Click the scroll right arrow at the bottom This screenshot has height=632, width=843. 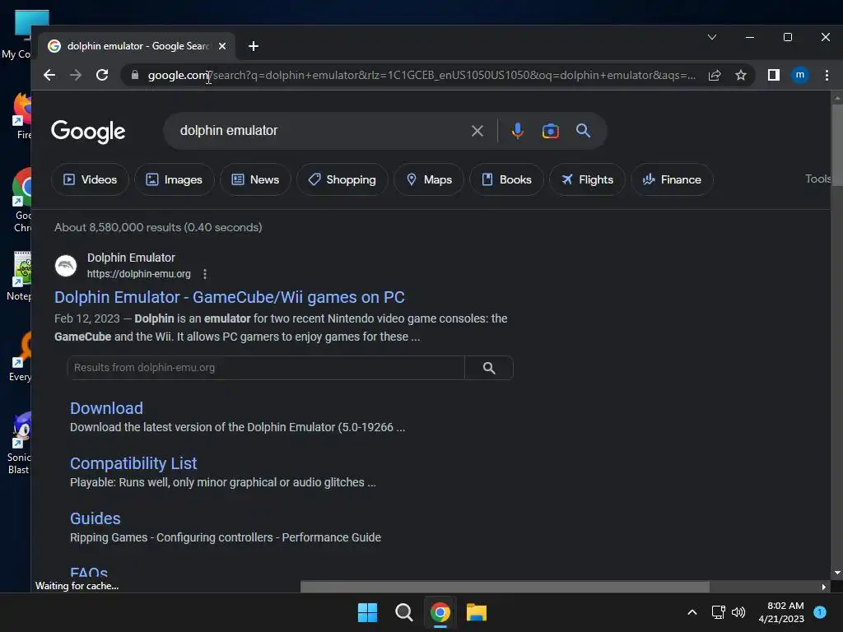pyautogui.click(x=823, y=587)
